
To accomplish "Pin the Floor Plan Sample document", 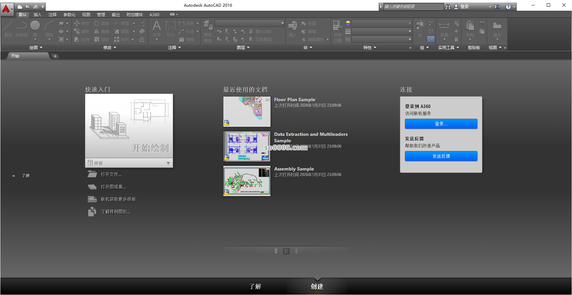I will pyautogui.click(x=268, y=100).
